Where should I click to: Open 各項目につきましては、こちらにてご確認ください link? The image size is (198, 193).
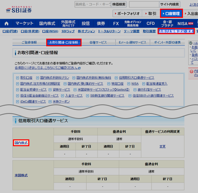[x=46, y=68]
